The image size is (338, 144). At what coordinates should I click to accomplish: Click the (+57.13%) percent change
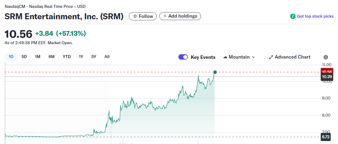click(71, 33)
